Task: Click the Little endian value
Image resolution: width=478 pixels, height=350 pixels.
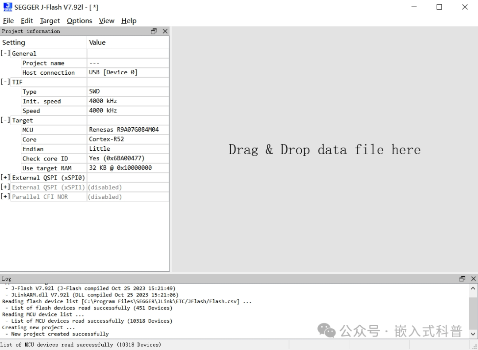Action: pos(100,148)
